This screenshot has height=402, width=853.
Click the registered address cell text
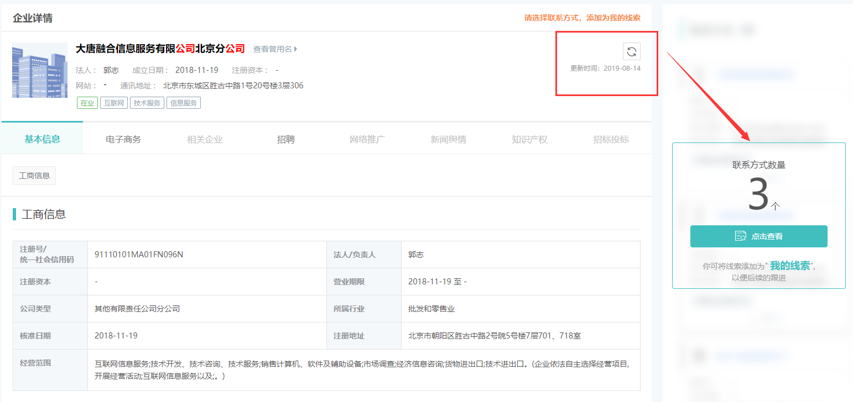pos(495,336)
